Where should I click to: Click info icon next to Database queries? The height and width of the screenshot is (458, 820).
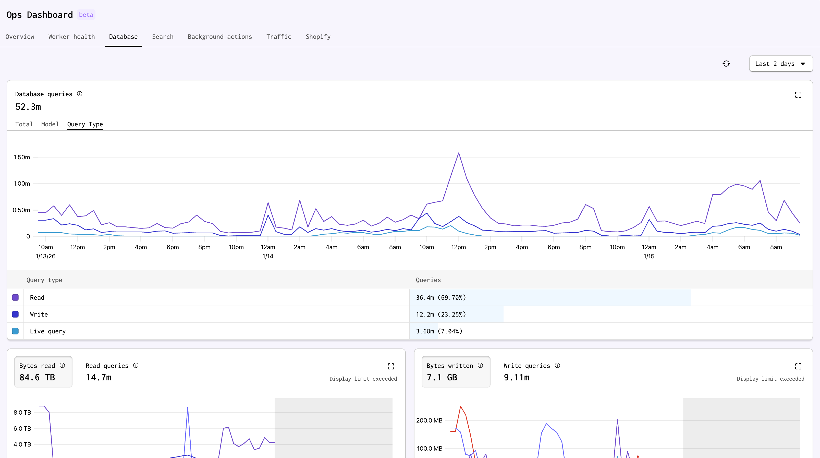pyautogui.click(x=80, y=94)
